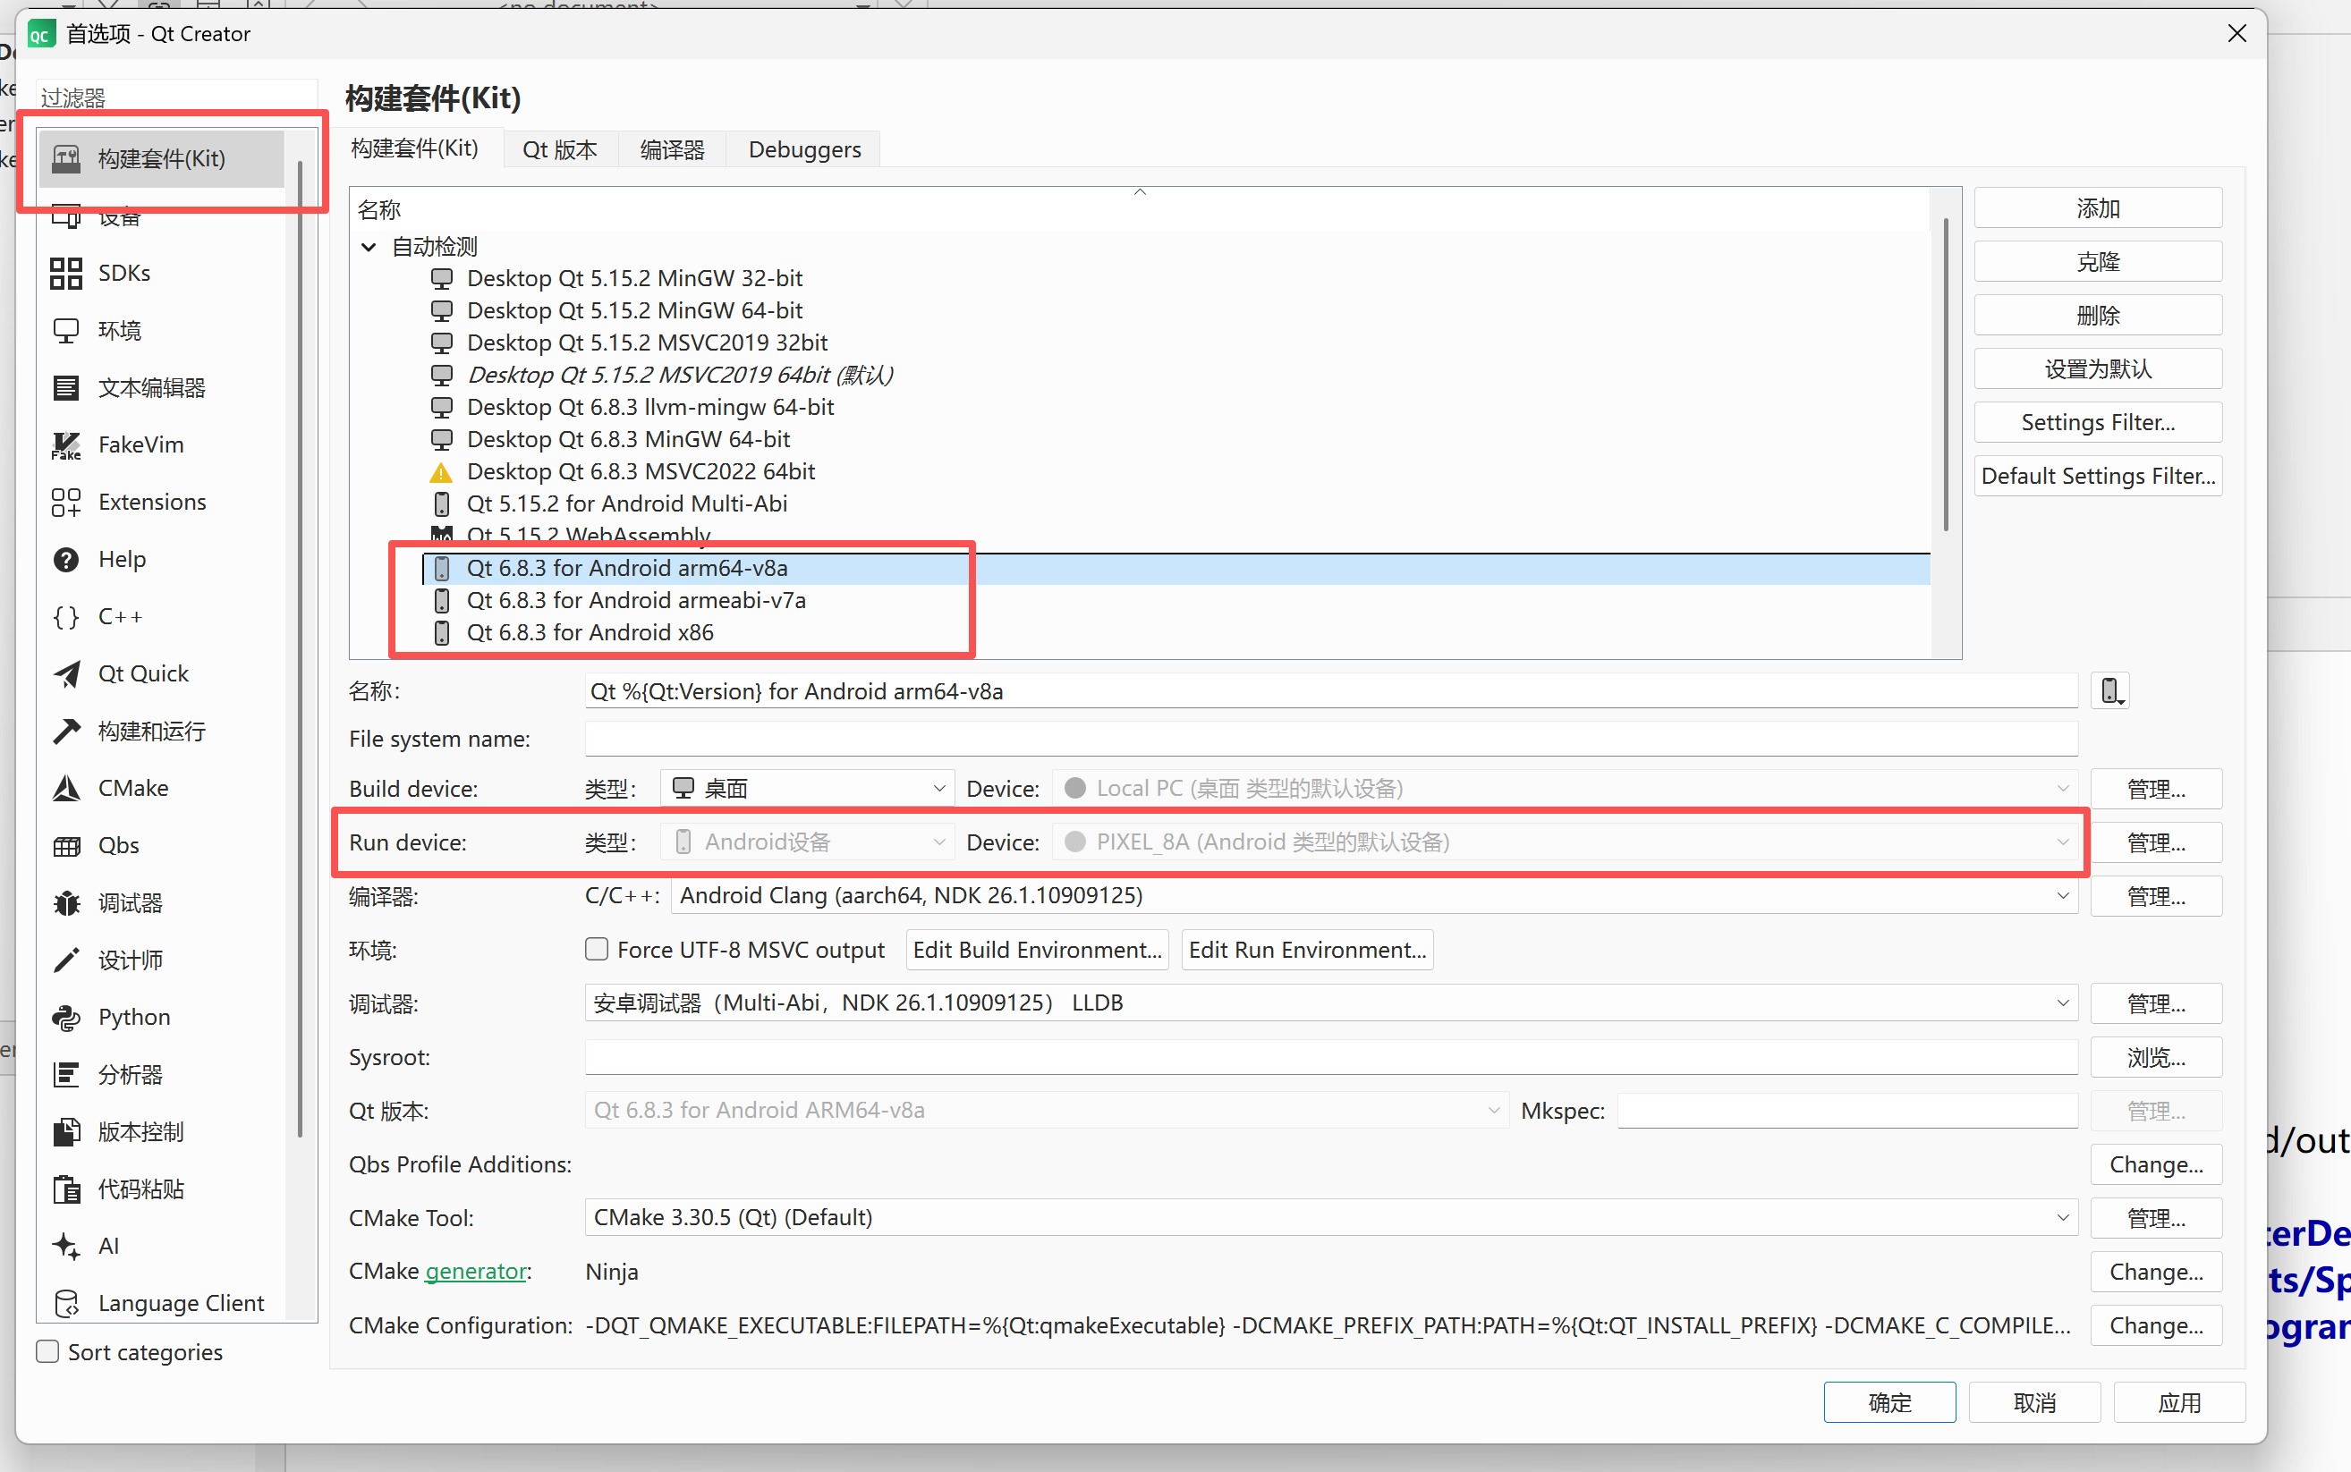This screenshot has width=2351, height=1472.
Task: Click the kit device icon button beside name field
Action: click(2109, 691)
